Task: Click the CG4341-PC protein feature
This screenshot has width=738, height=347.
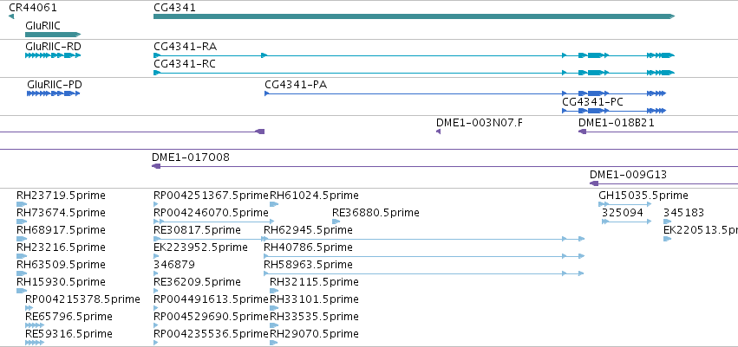Action: coord(614,111)
